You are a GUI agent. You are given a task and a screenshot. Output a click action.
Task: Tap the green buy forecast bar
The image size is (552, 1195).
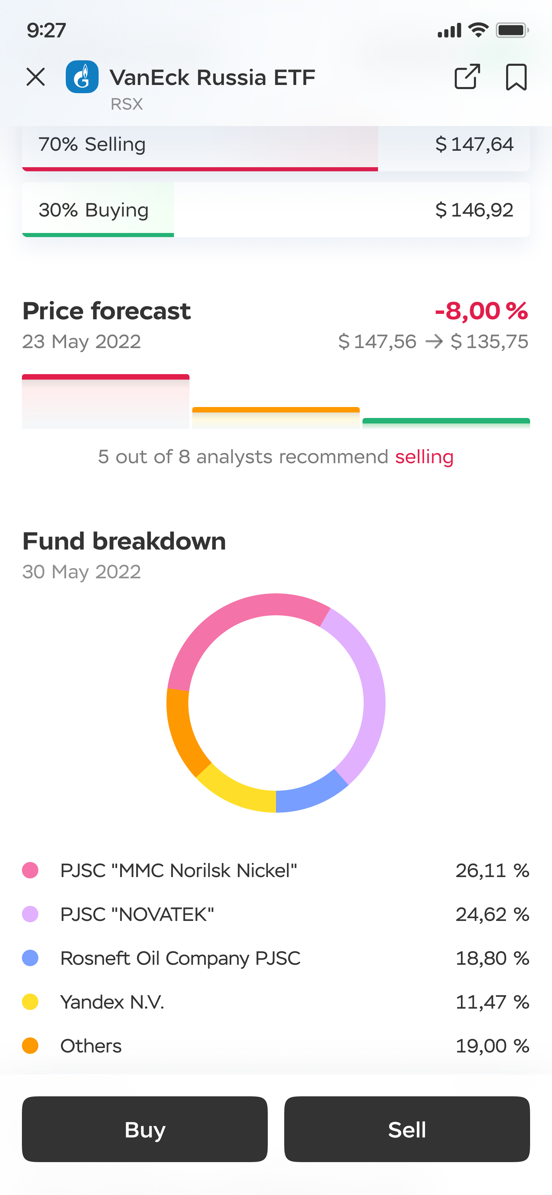[446, 423]
